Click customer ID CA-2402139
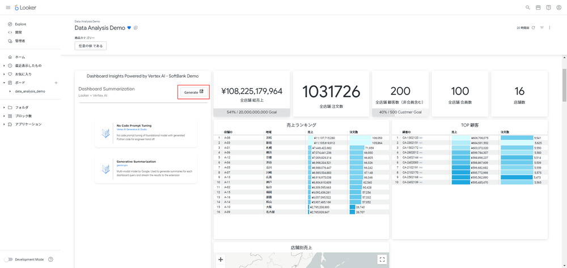 (x=411, y=183)
